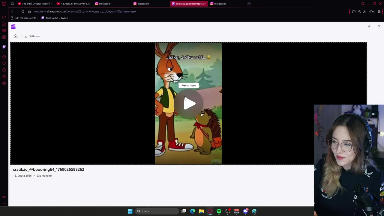Image resolution: width=384 pixels, height=216 pixels.
Task: Switch to the first Instagram tab
Action: coord(112,4)
